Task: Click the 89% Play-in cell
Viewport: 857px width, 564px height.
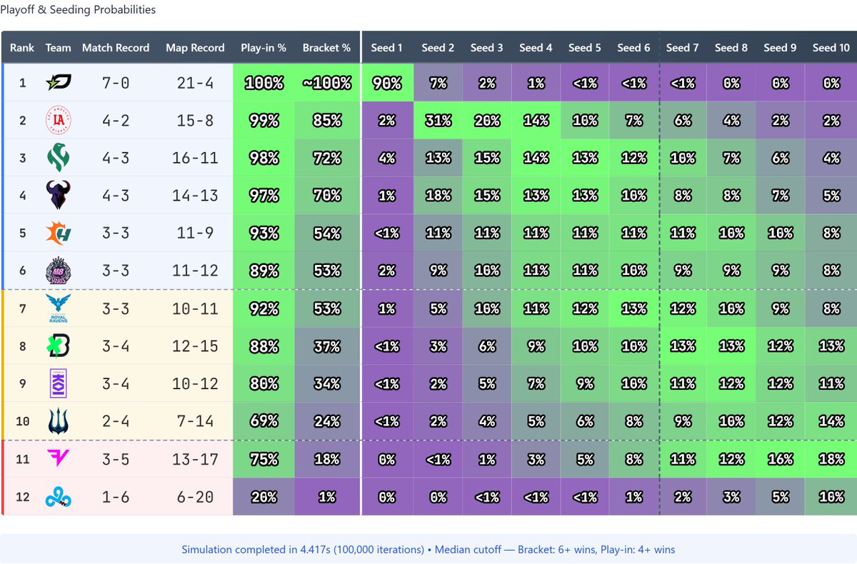Action: click(x=264, y=271)
